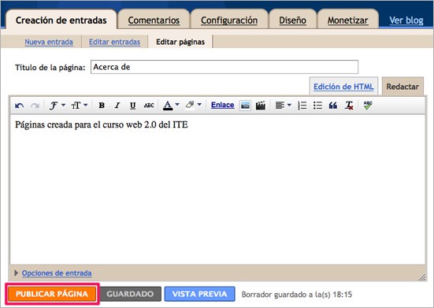The image size is (434, 308).
Task: Apply strikethrough ABC formatting
Action: [149, 106]
